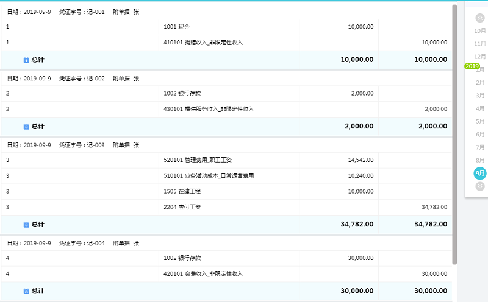Select 12月 in the month timeline
This screenshot has height=302, width=488.
(480, 57)
